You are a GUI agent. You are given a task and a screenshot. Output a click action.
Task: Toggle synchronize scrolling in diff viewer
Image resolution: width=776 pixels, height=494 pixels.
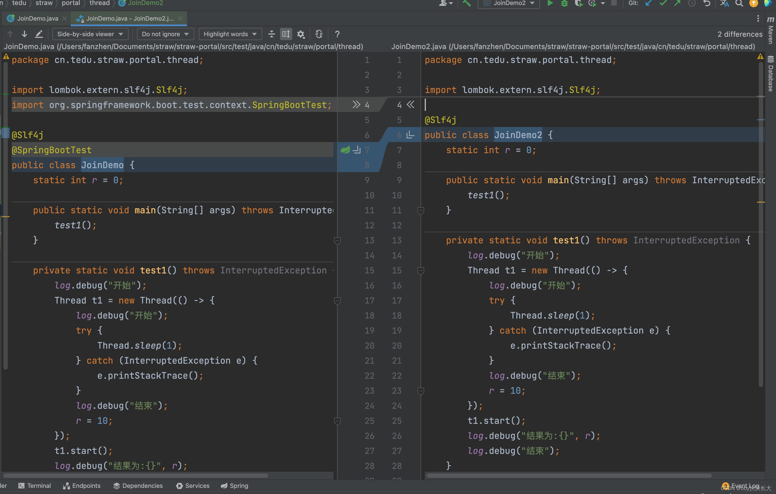pos(286,34)
